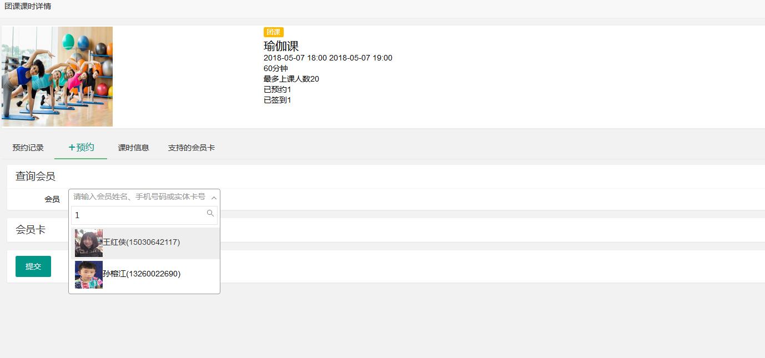The height and width of the screenshot is (358, 765).
Task: Click the yellow 团课 tag
Action: (273, 32)
